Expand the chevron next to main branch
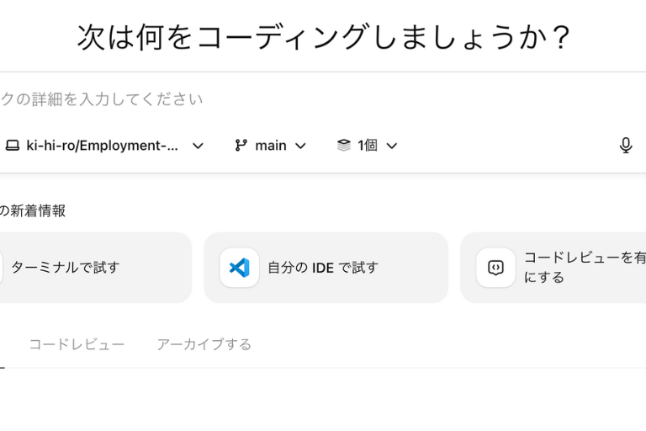Screen dimensions: 646x431 [x=300, y=146]
